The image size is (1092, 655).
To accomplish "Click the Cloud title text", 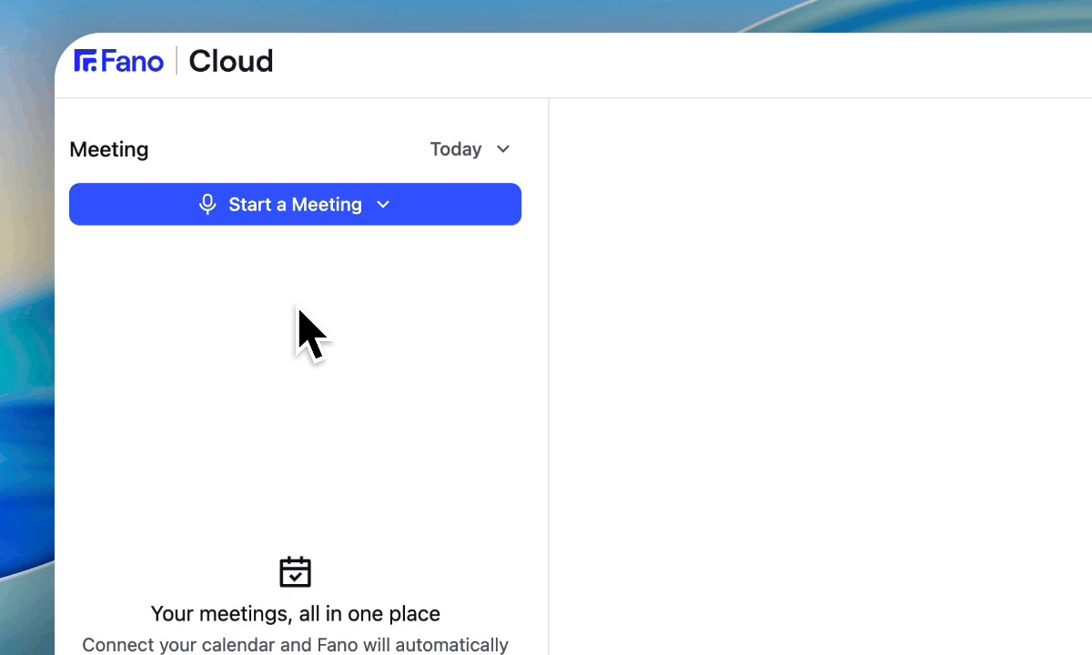I will point(231,61).
